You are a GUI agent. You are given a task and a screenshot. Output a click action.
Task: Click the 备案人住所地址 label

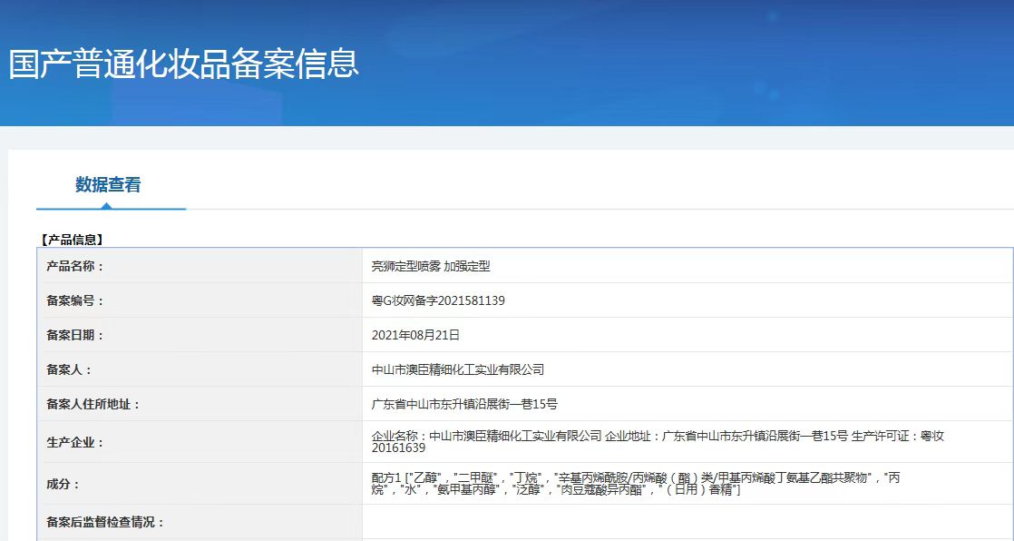(x=93, y=405)
